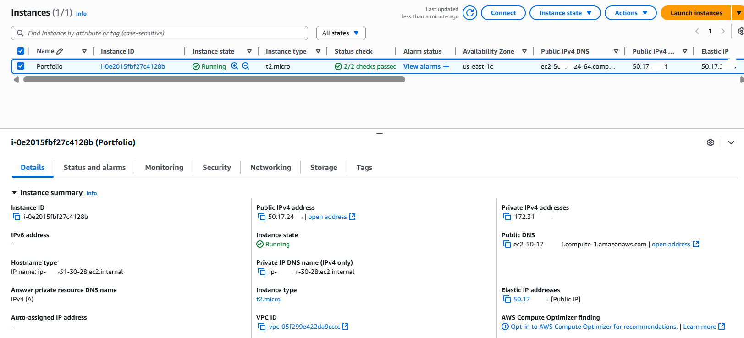Click the Launch instances button
This screenshot has height=338, width=744.
[696, 13]
